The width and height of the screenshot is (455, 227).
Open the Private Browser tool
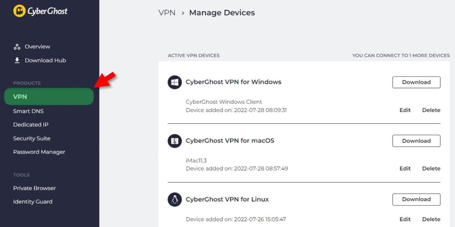pos(34,188)
